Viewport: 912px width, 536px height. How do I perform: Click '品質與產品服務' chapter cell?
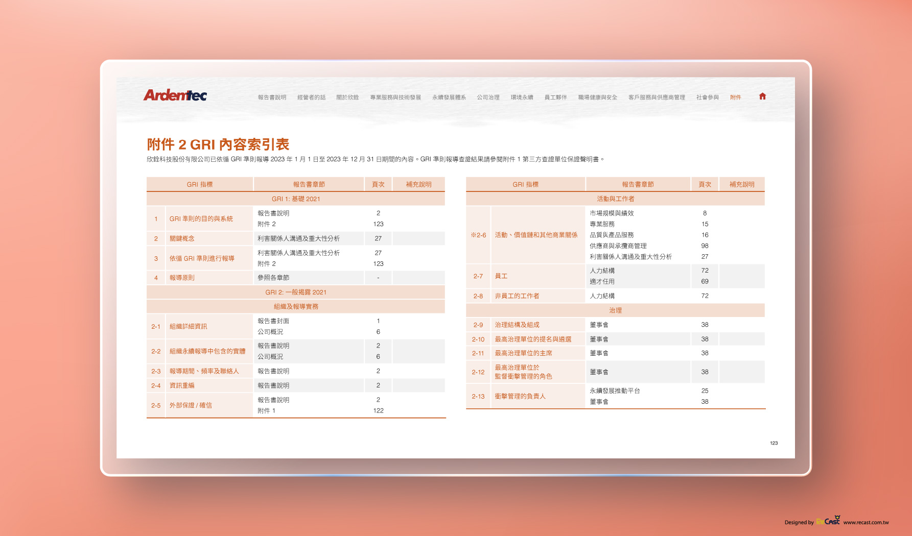point(612,235)
